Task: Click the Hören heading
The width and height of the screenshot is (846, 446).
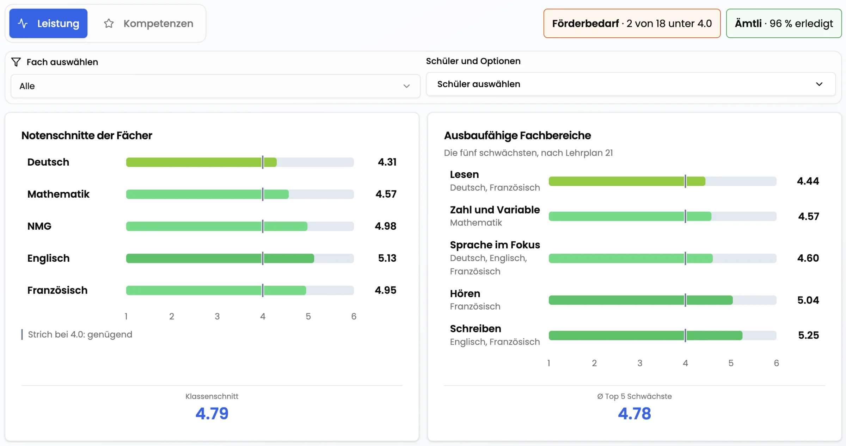Action: [x=465, y=293]
